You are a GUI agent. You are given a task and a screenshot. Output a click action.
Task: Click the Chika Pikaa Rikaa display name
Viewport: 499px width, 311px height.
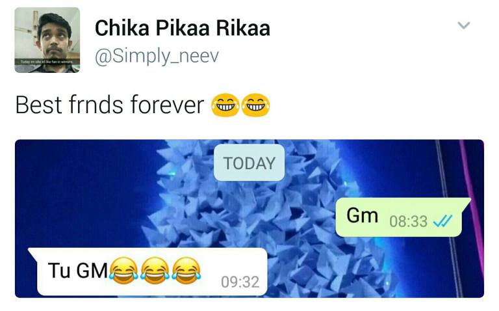pyautogui.click(x=183, y=28)
